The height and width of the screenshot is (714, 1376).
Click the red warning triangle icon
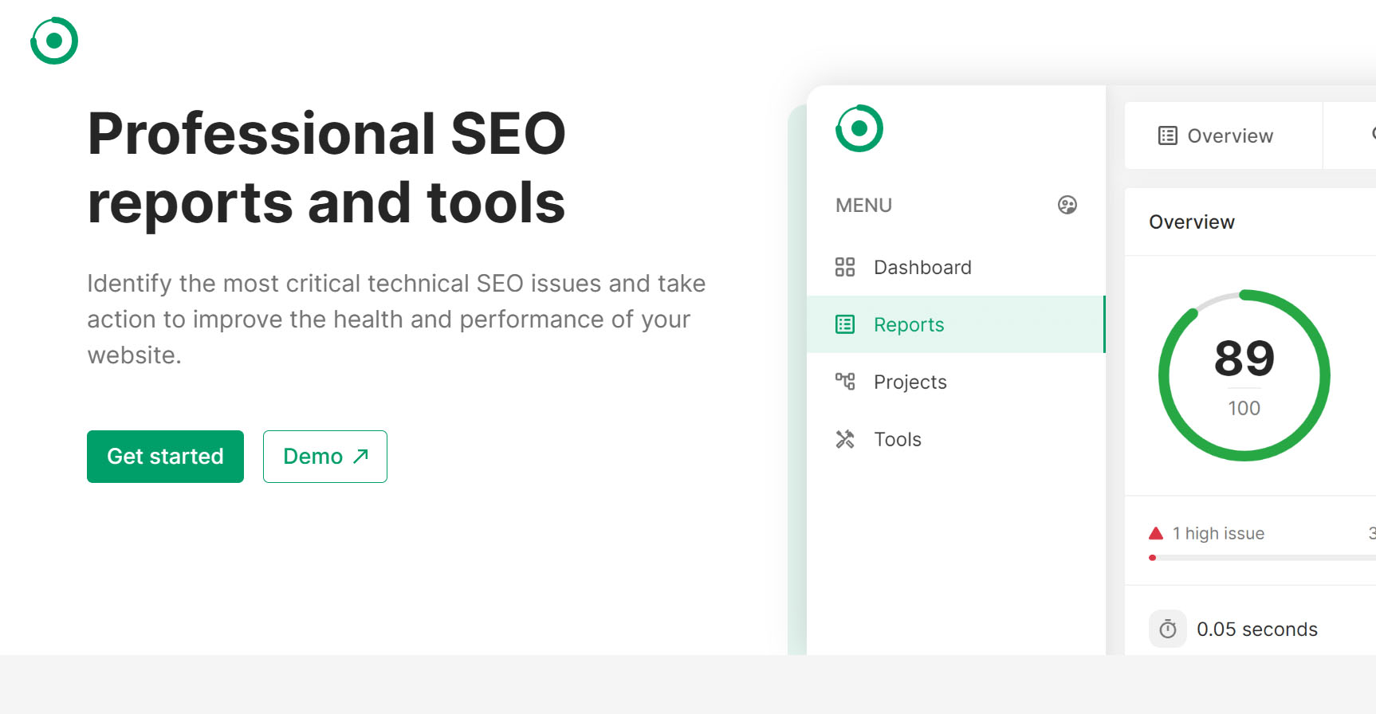[x=1156, y=533]
